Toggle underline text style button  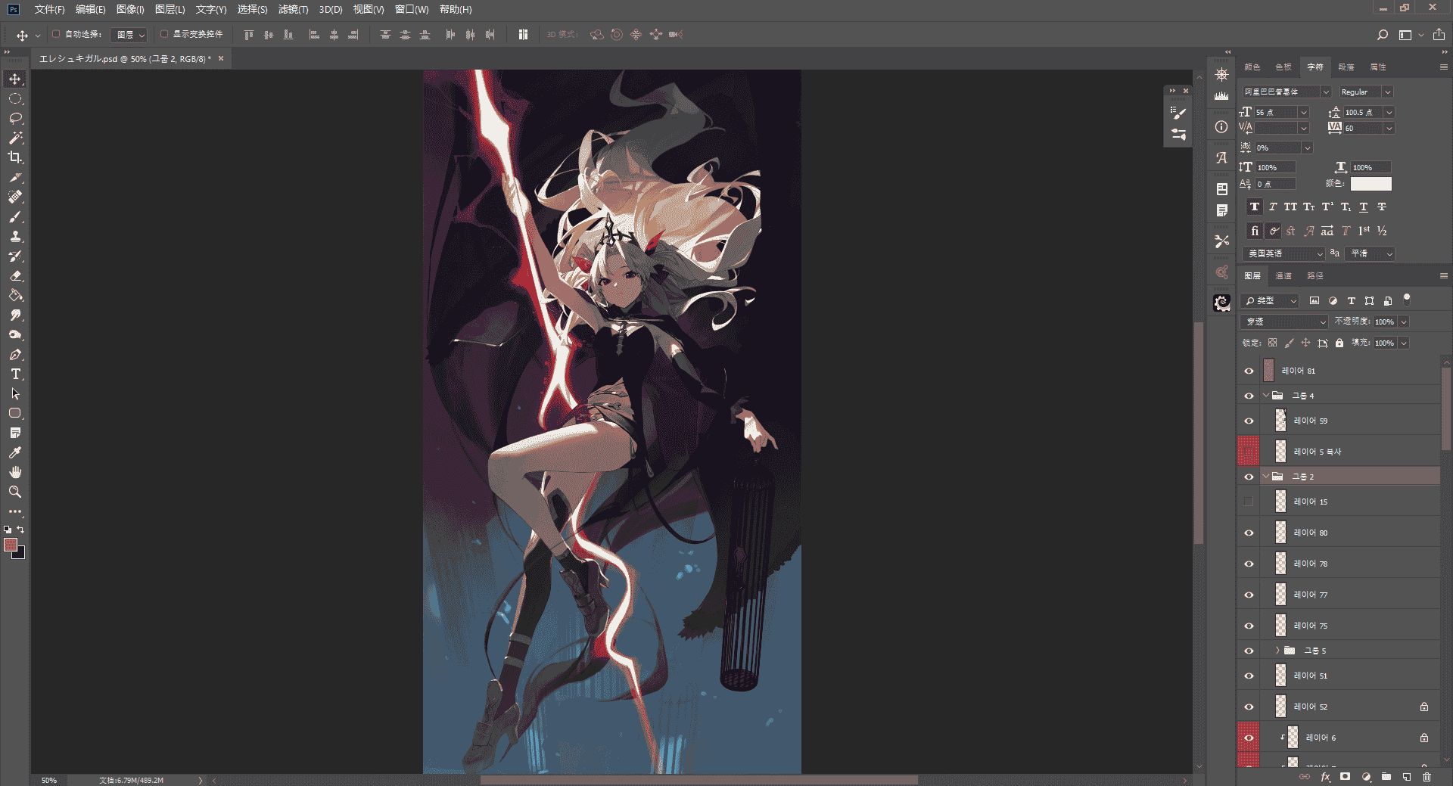point(1364,207)
